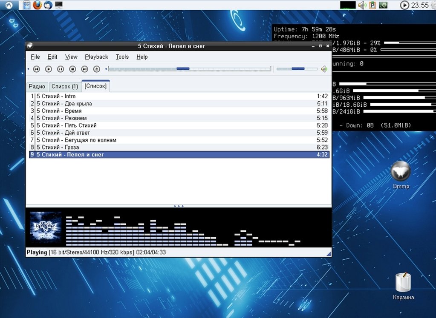Click the splitter handle dots above visualization
The image size is (436, 318).
coord(179,206)
